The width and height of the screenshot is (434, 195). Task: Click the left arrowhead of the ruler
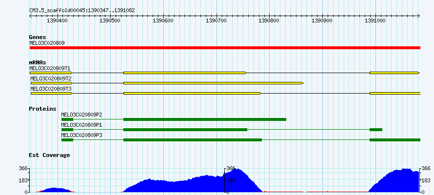31,16
